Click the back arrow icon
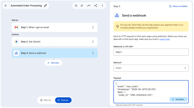Viewport: 194px width, 108px height. pyautogui.click(x=6, y=6)
